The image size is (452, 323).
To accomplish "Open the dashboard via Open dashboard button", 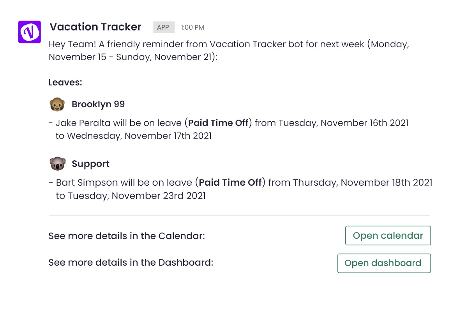I will coord(384,263).
